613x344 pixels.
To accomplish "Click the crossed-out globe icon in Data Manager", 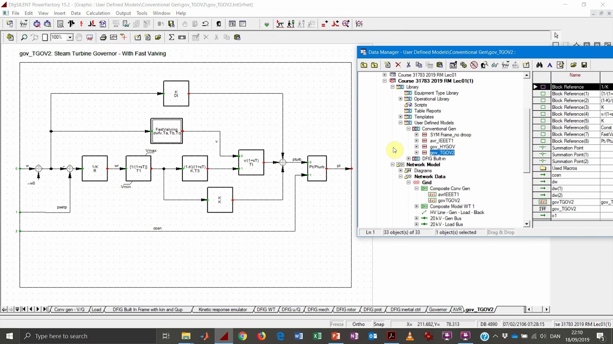I will (474, 65).
